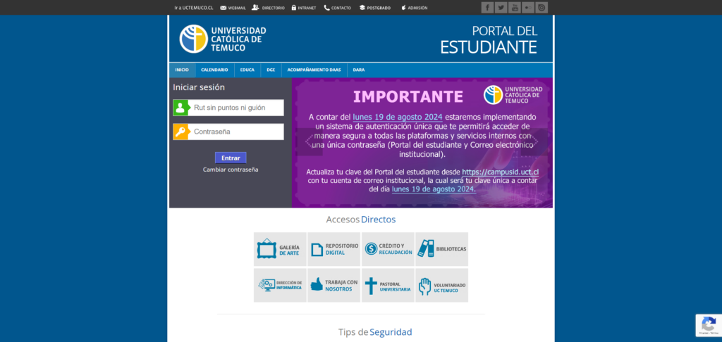Open the Contacto link in top bar
The height and width of the screenshot is (342, 722).
[337, 8]
